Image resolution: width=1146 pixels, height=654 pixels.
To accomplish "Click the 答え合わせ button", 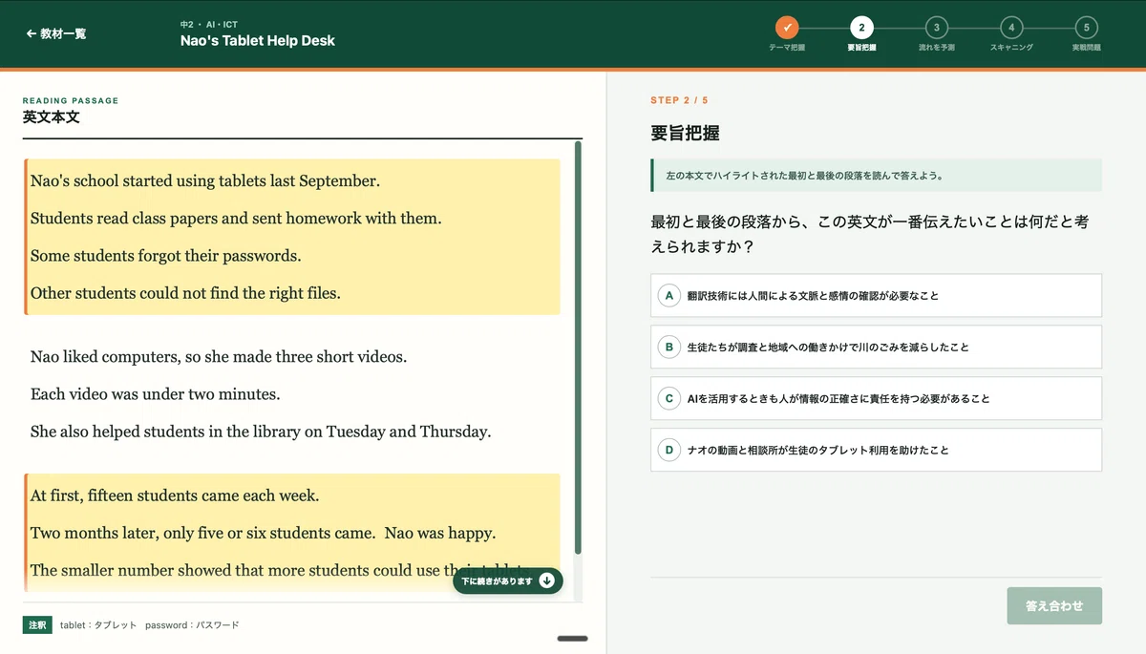I will (1054, 606).
